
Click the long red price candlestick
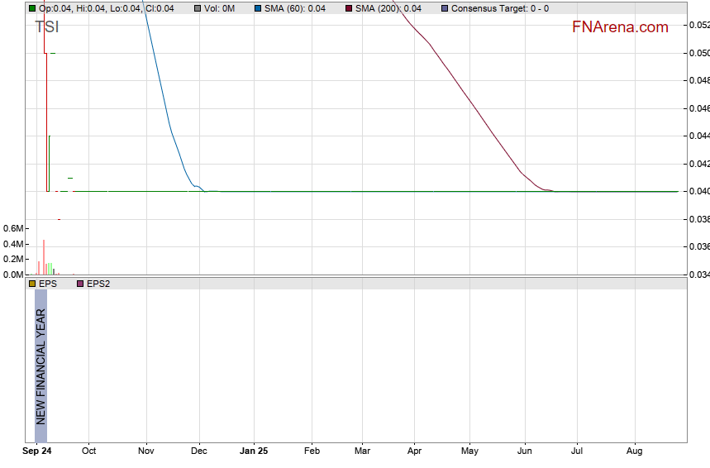point(47,122)
